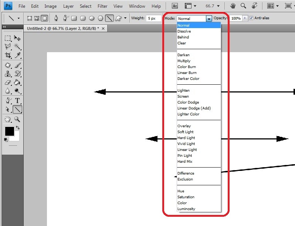295x226 pixels.
Task: Click the Photoshop Ps logo
Action: coord(8,6)
